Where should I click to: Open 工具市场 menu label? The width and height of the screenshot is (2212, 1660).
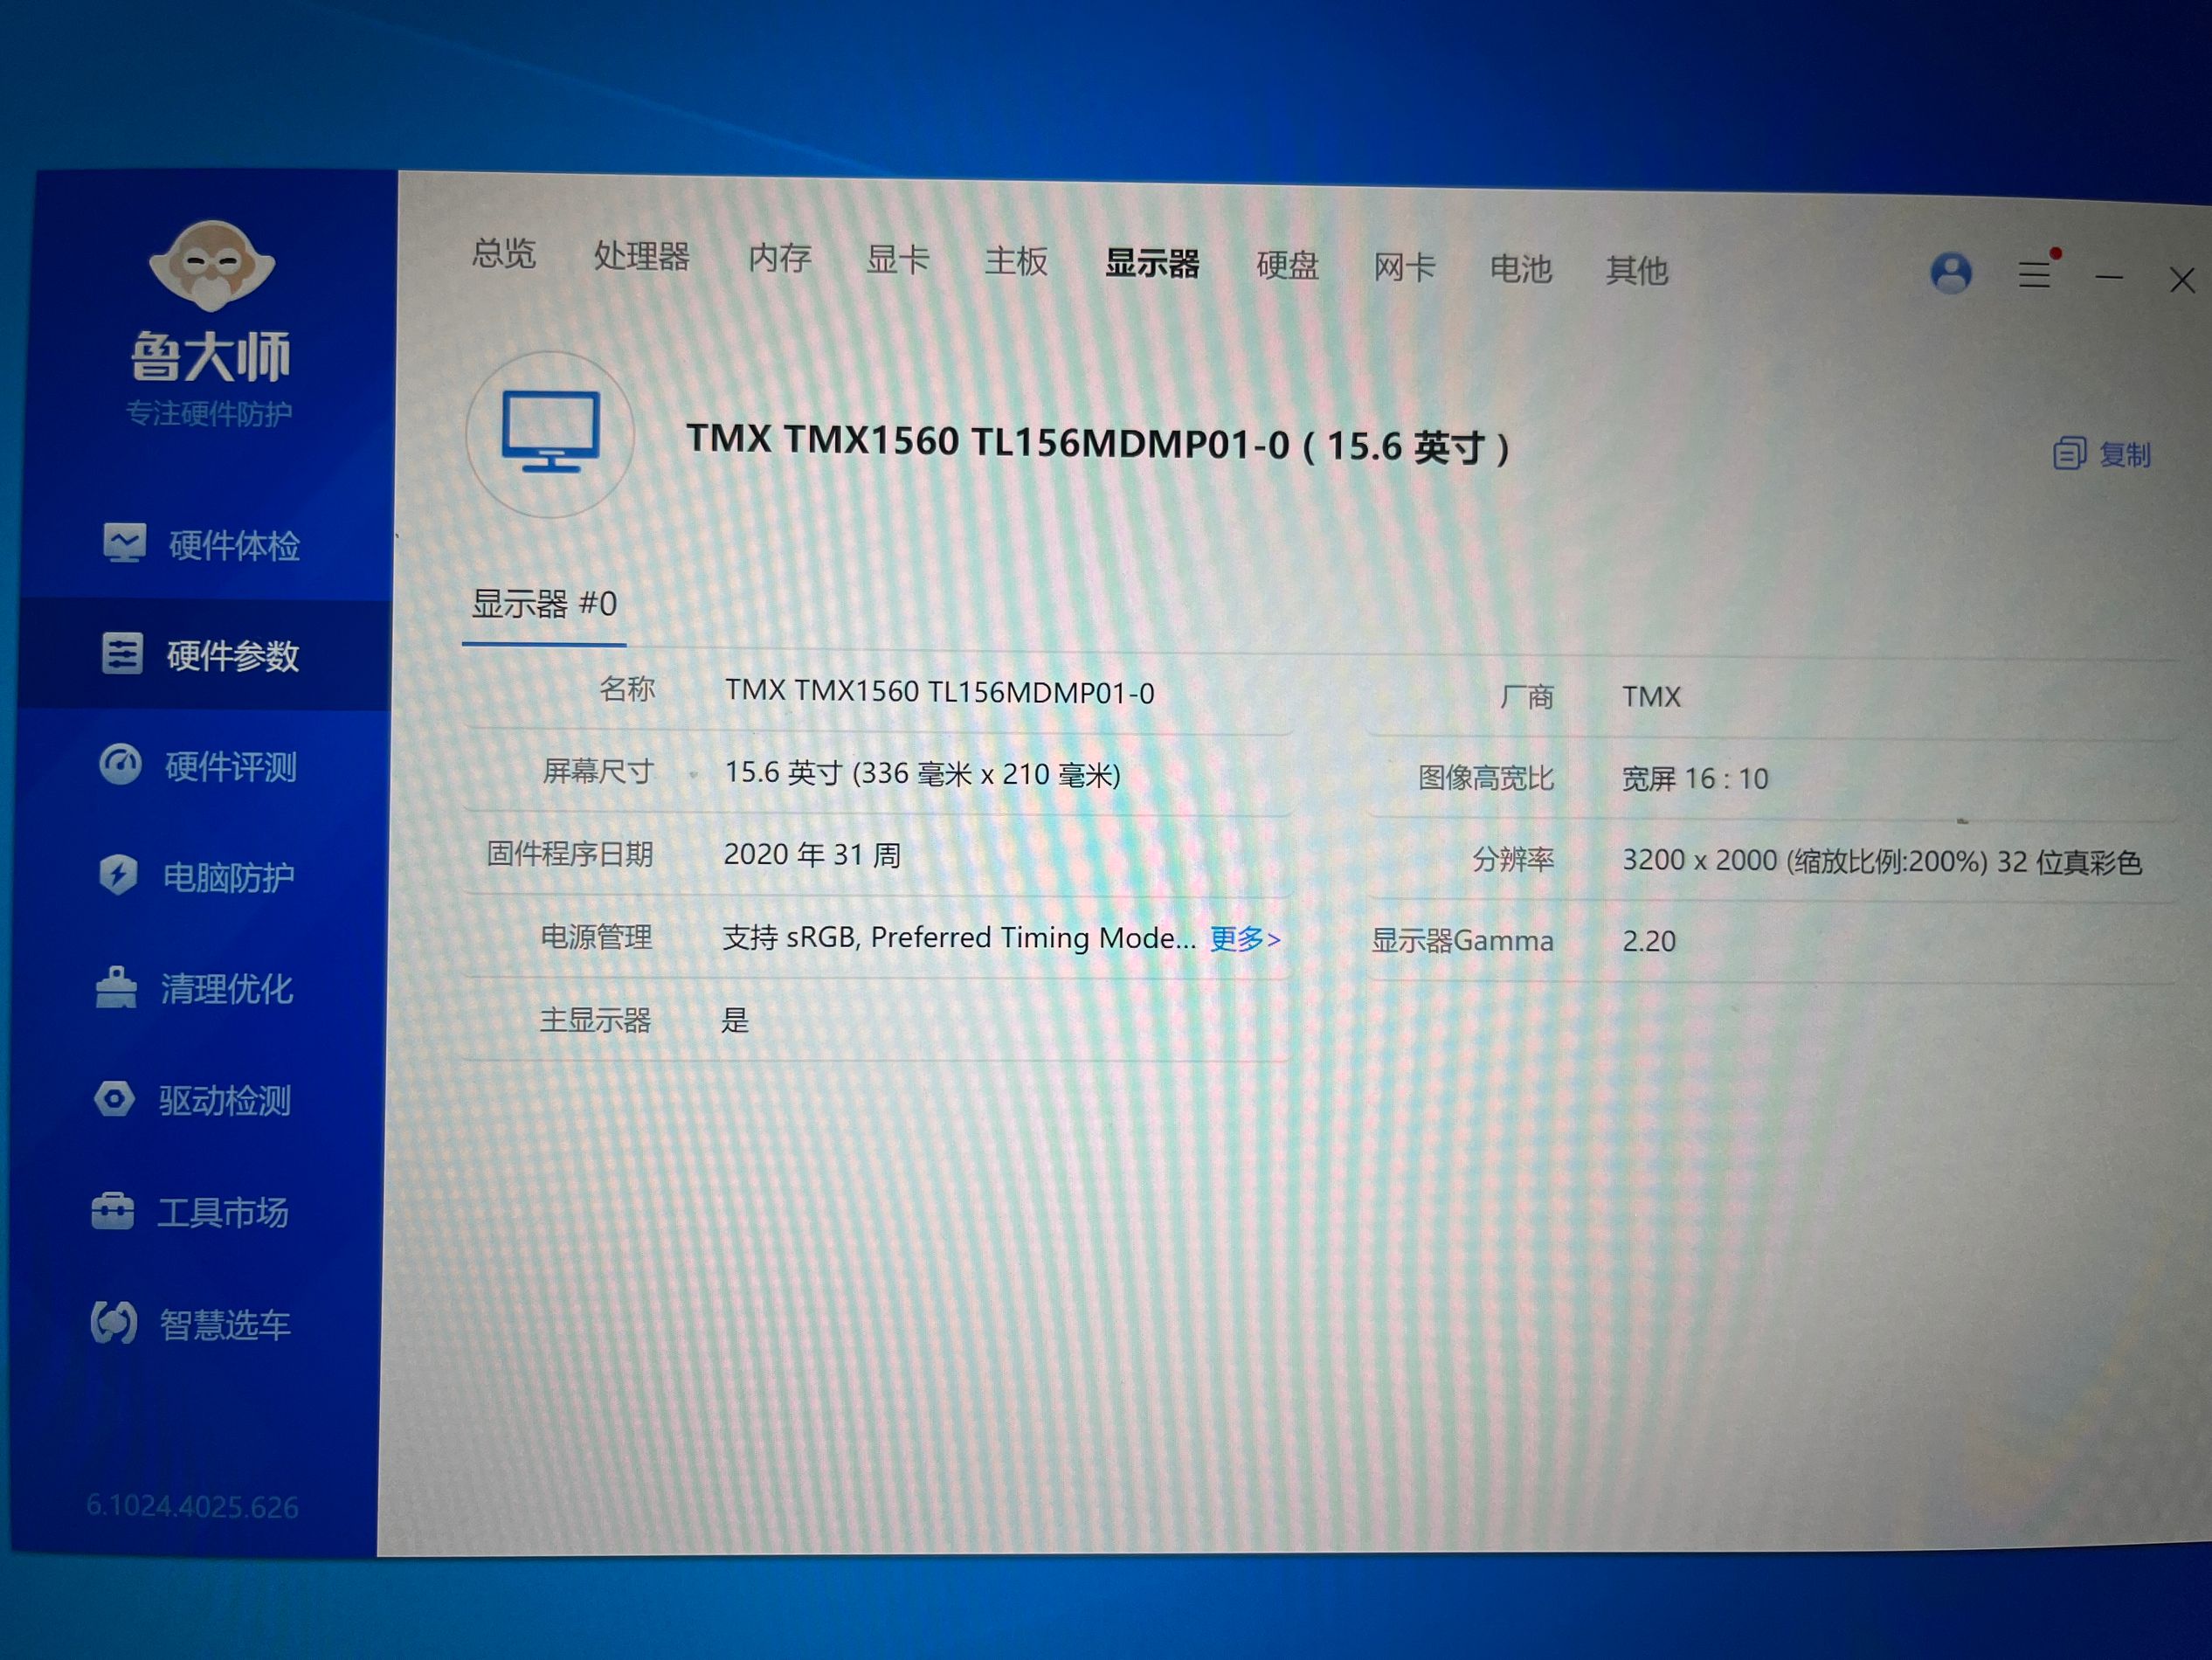pyautogui.click(x=223, y=1213)
